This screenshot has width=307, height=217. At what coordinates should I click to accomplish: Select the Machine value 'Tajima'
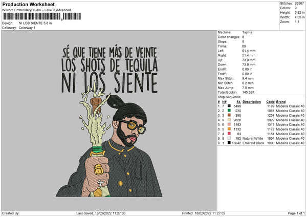click(x=247, y=32)
